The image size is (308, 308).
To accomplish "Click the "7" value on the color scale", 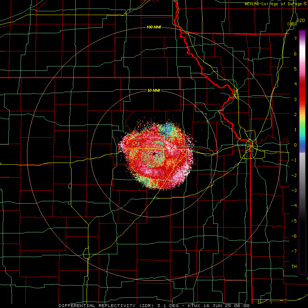I will coord(295,38).
